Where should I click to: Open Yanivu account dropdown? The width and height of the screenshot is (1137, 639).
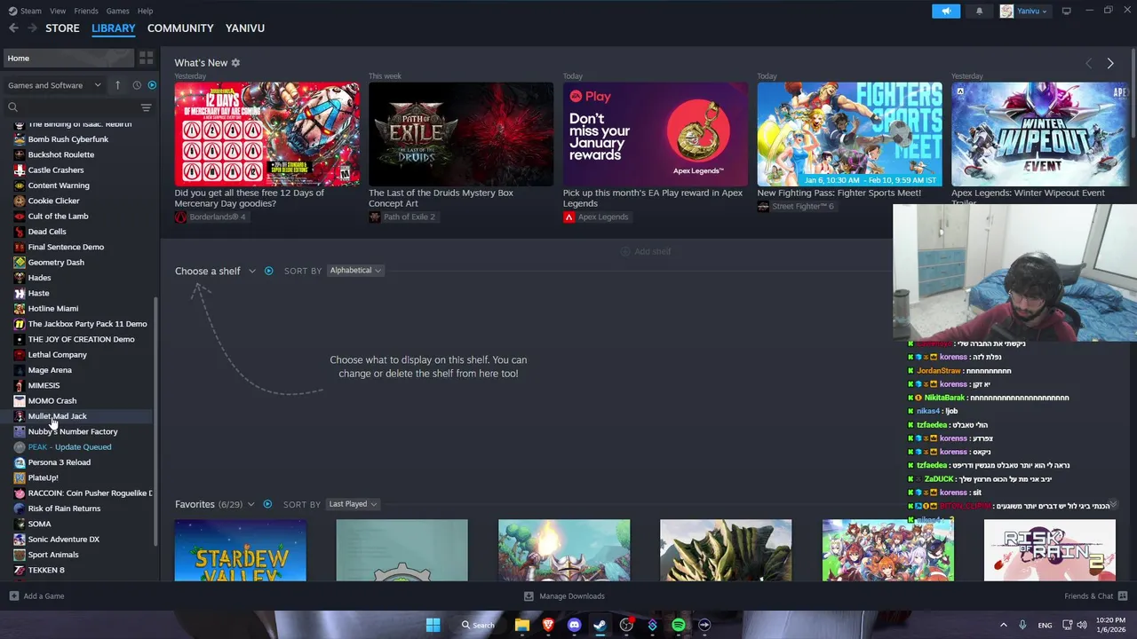(1023, 11)
